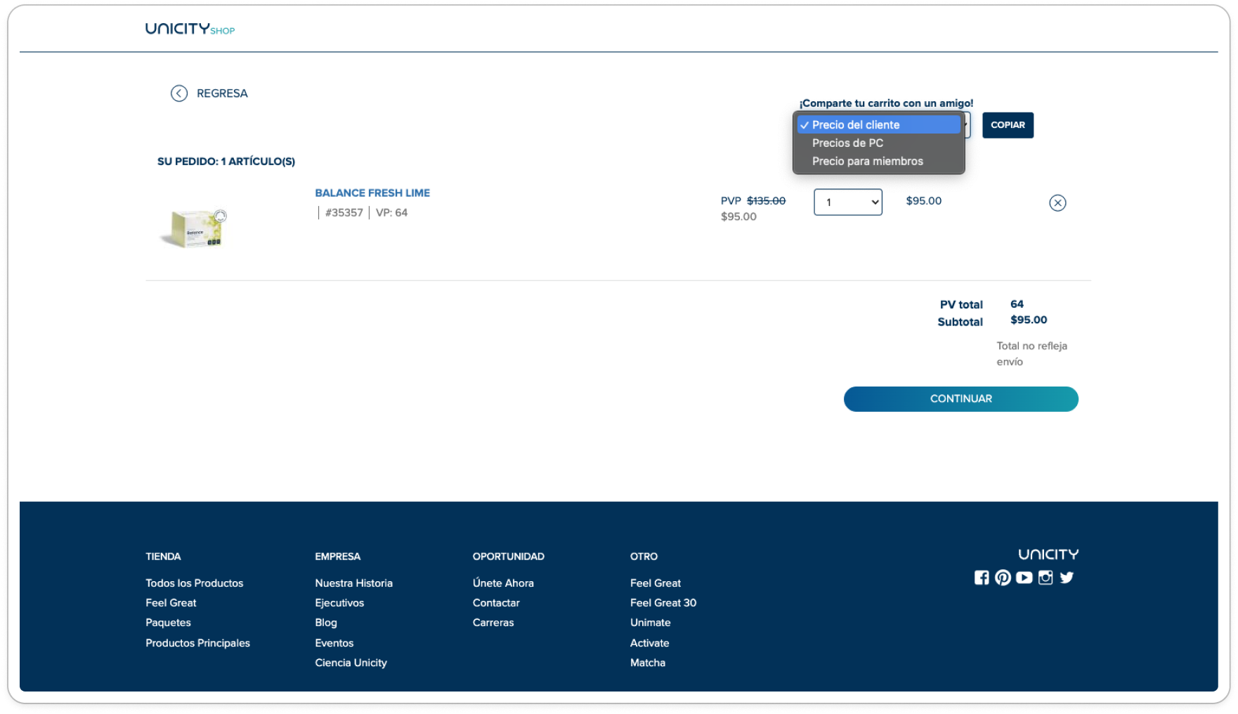Screen dimensions: 1238x714
Task: Open the quantity dropdown for the item
Action: point(847,202)
